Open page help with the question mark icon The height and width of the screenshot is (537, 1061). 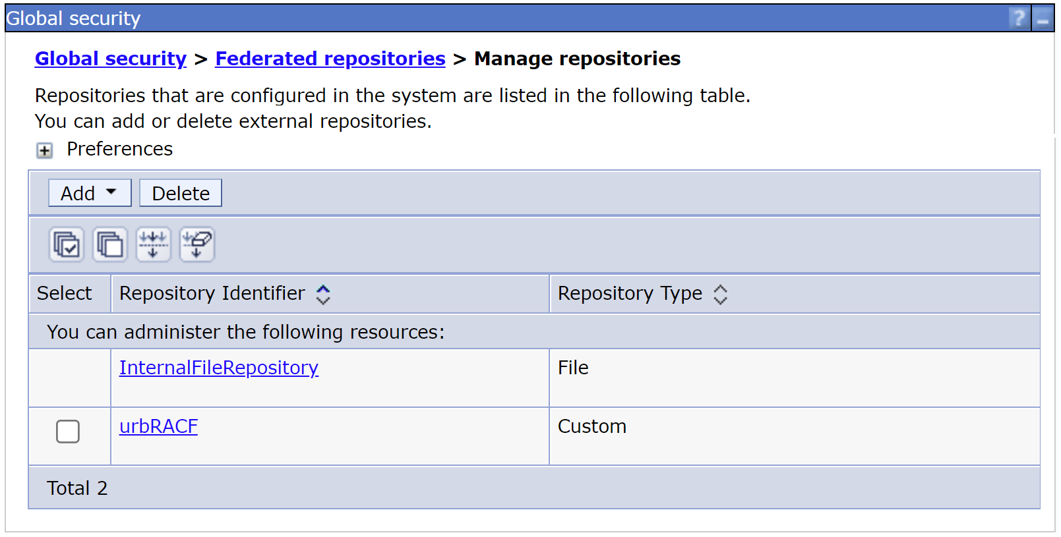pyautogui.click(x=1018, y=18)
